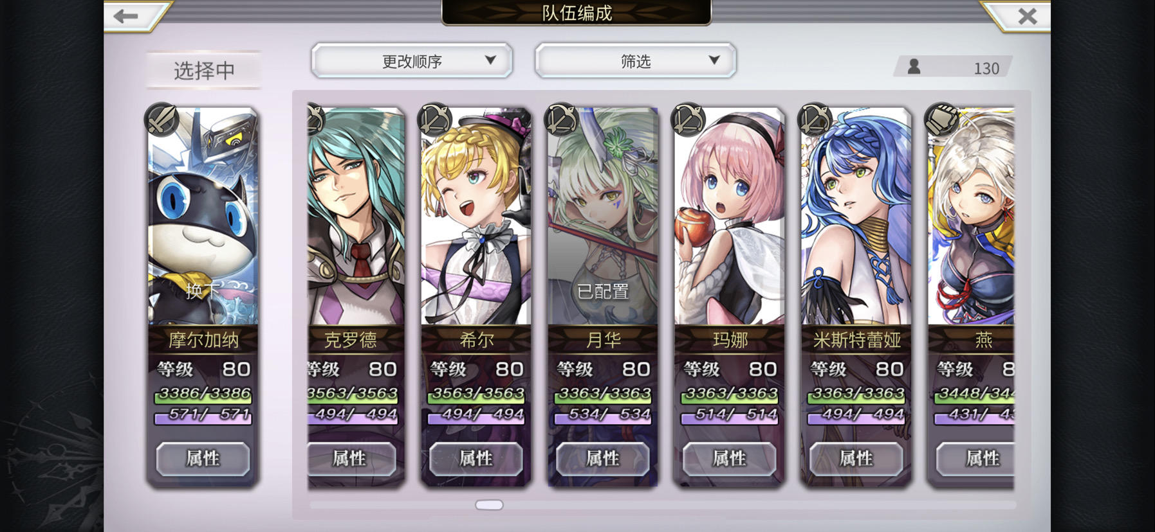The height and width of the screenshot is (532, 1155).
Task: Click the arrow on the 筛选 dropdown
Action: click(714, 60)
